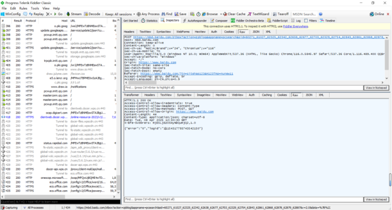This screenshot has width=392, height=210.
Task: Launch Browse in toolbar
Action: [210, 14]
